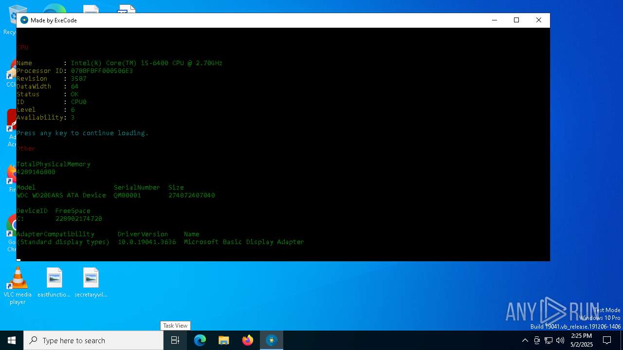The width and height of the screenshot is (623, 350).
Task: Click the disk size 274872407040 value
Action: 192,195
